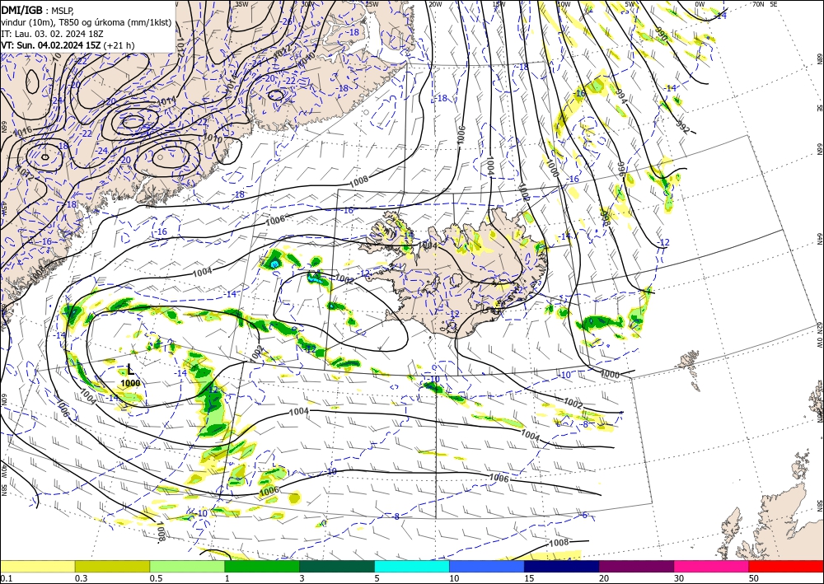Click the '0W' longitude label
This screenshot has height=584, width=824.
[700, 3]
